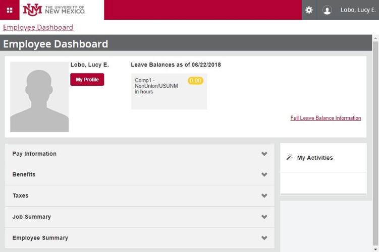Viewport: 379px width, 252px height.
Task: Click the yellow 0.00 leave balance badge
Action: pos(195,81)
